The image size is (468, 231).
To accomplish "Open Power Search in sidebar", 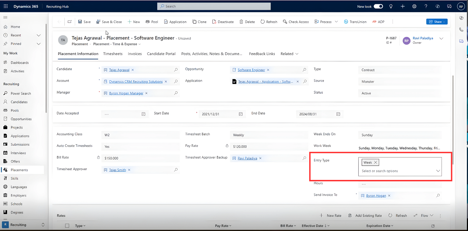I will point(21,93).
